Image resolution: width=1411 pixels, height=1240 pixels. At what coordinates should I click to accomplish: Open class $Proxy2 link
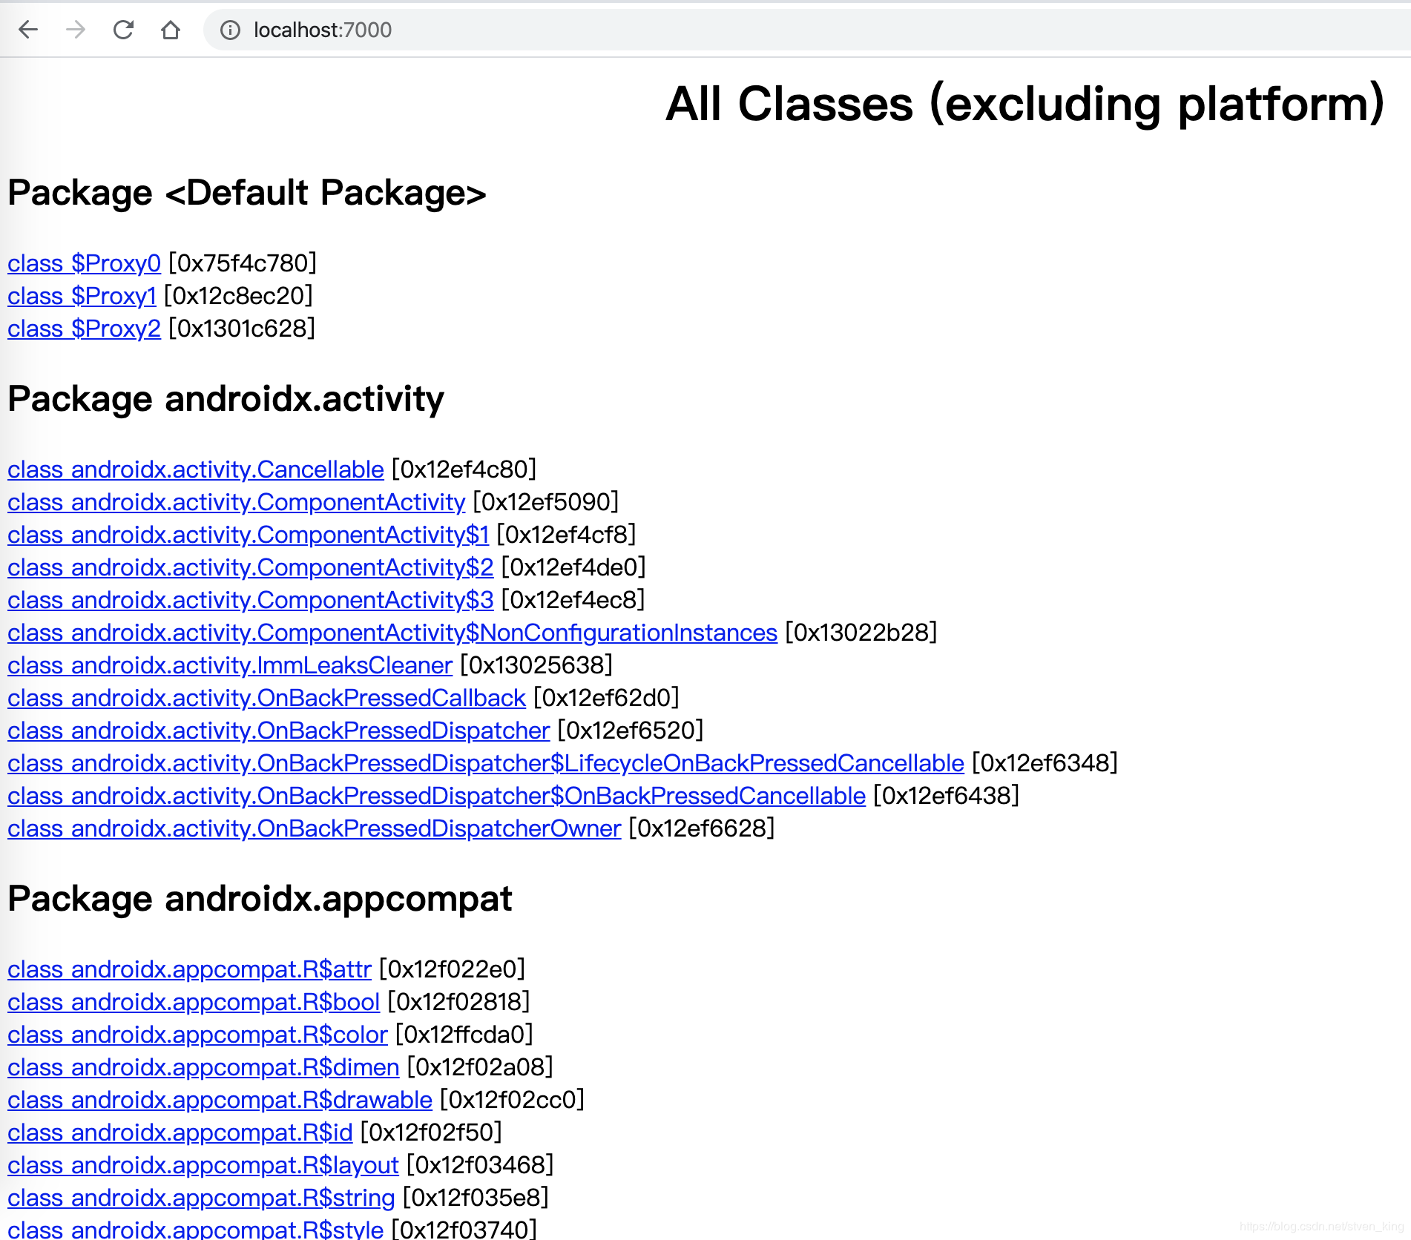[x=84, y=329]
